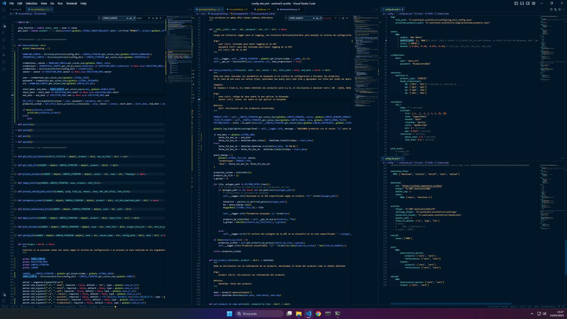Expand the folded acolite() function
The width and height of the screenshot is (567, 319).
point(16,124)
